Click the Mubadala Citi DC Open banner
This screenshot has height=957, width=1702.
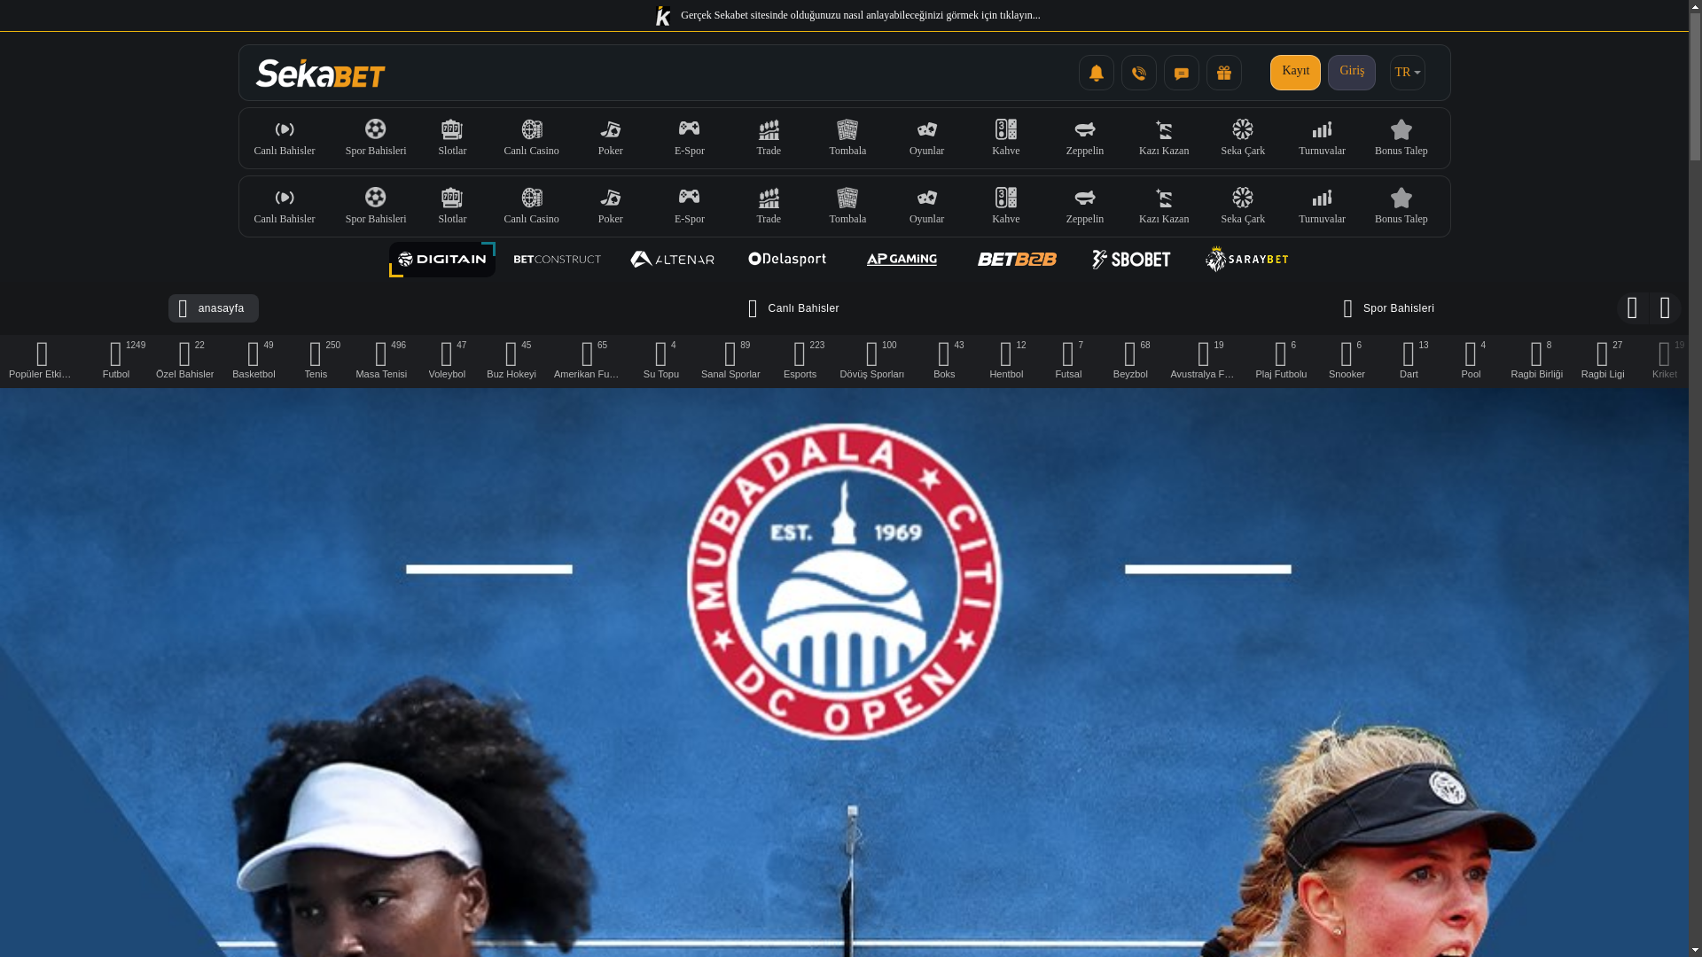(844, 673)
